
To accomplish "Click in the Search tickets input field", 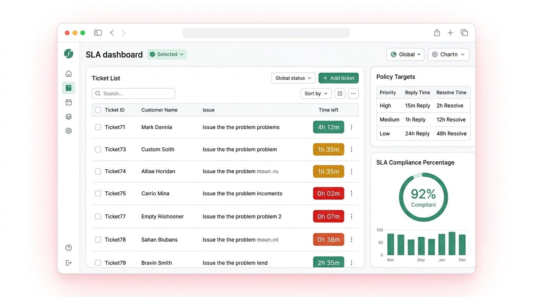I will coord(133,94).
